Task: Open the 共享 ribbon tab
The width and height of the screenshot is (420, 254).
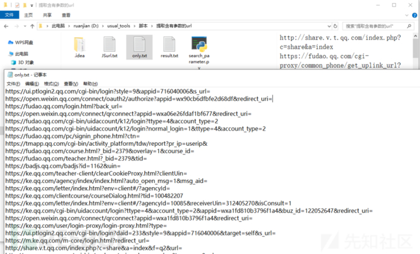Action: (x=47, y=15)
